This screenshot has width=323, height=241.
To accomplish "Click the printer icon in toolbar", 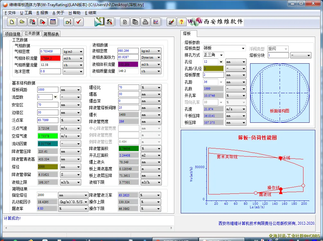I will pos(145,22).
